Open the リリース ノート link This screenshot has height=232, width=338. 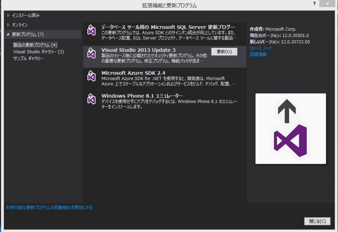pos(261,48)
